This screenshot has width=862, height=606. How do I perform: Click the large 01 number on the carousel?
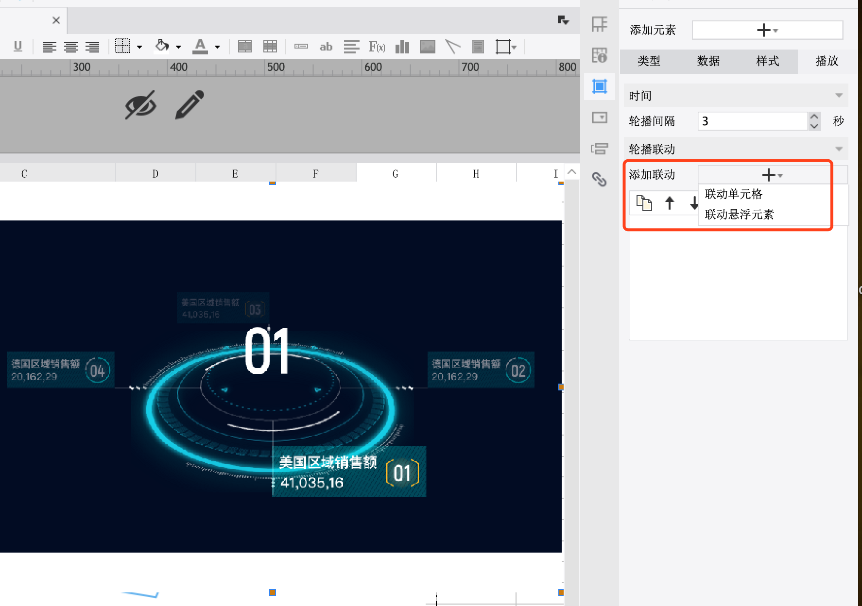pos(267,351)
